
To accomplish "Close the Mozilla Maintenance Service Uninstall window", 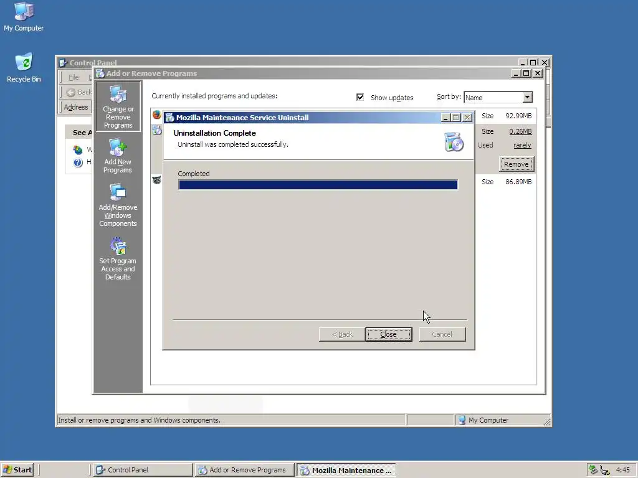I will point(467,118).
